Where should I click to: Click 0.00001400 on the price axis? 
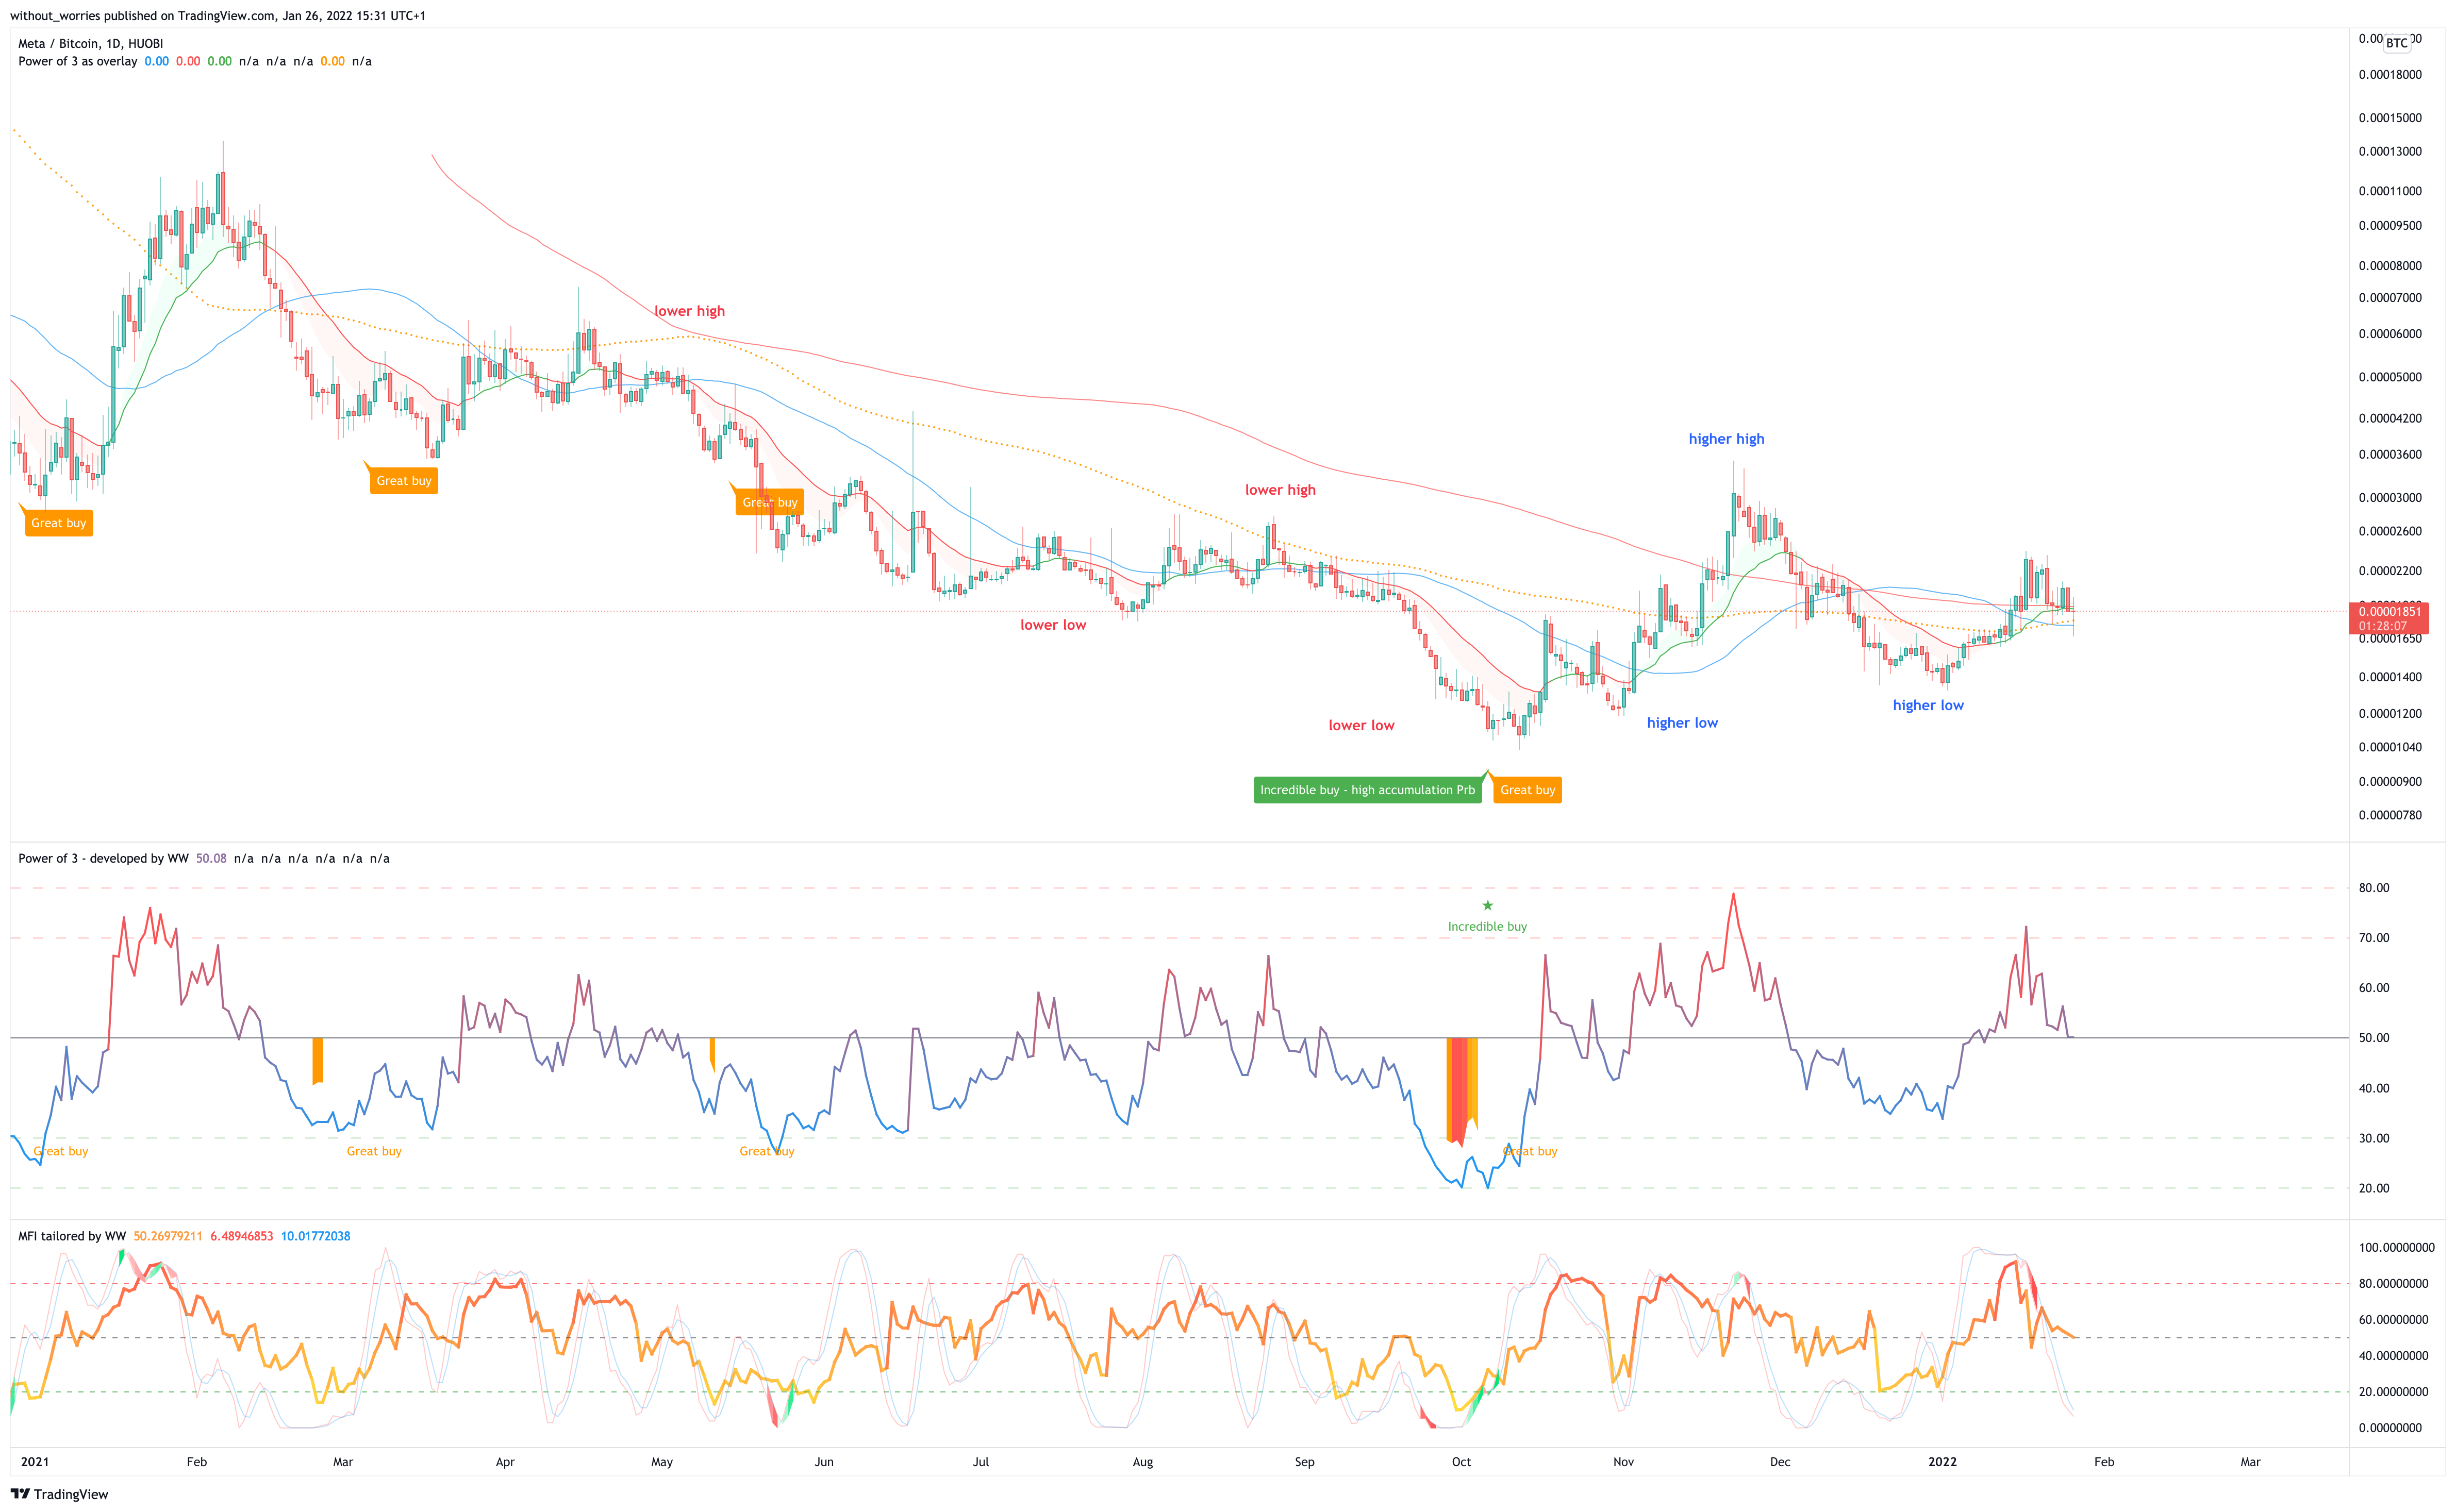[2390, 678]
